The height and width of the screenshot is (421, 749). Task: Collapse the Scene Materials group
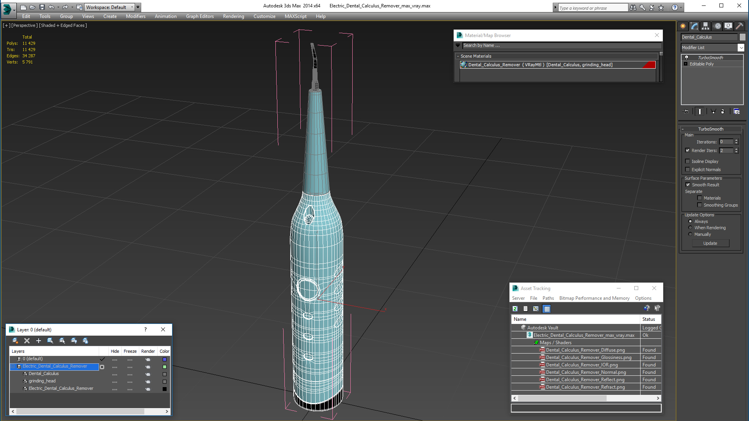[x=458, y=56]
